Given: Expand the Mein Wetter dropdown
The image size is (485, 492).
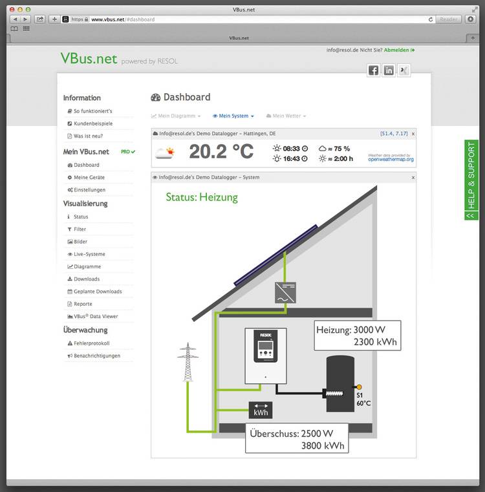Looking at the screenshot, I should [x=285, y=116].
